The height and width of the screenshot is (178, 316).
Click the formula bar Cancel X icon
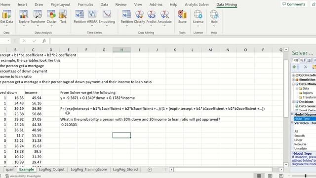(24, 41)
